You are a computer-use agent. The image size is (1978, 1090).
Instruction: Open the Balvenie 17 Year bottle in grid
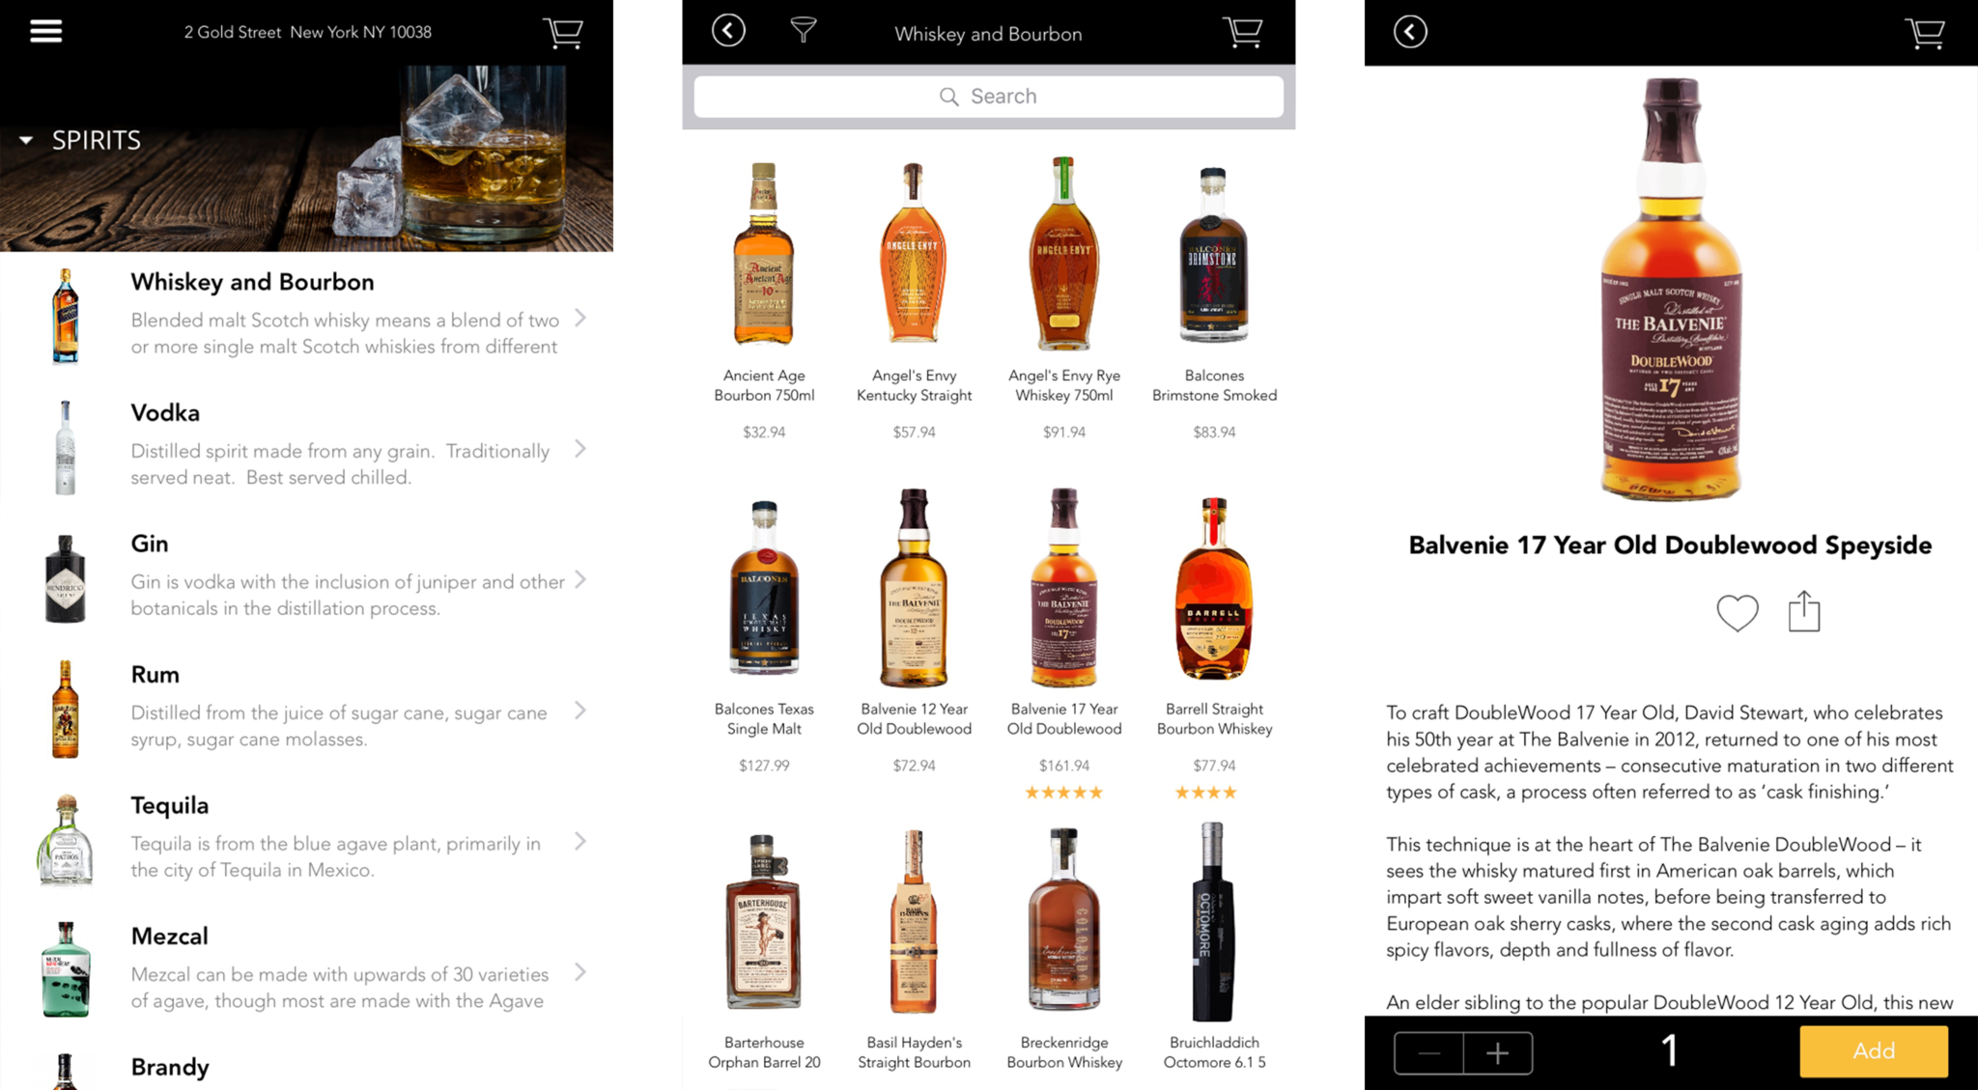click(x=1063, y=587)
